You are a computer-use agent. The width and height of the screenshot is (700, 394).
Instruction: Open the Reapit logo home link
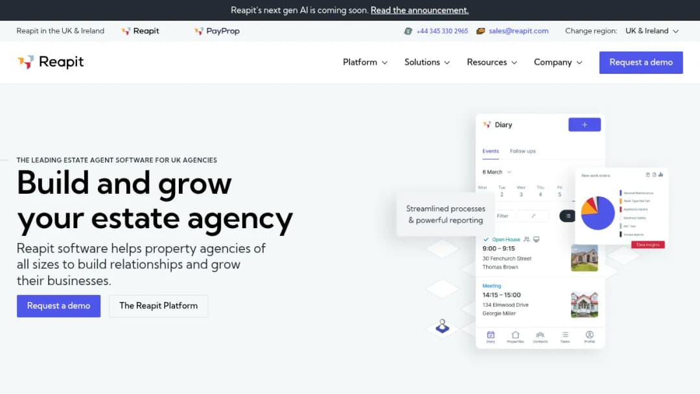[x=51, y=62]
